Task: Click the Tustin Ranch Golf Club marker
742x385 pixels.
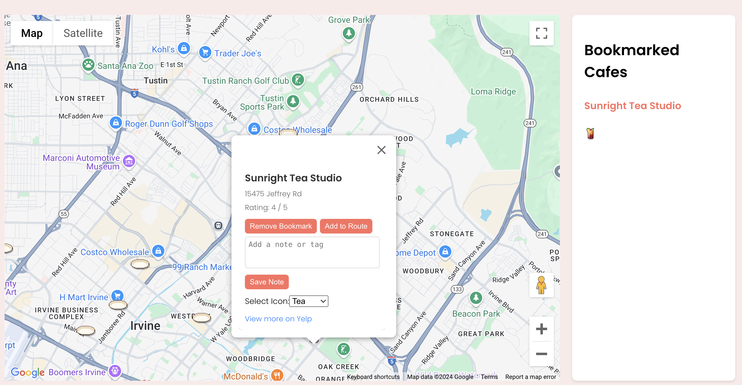Action: (298, 80)
